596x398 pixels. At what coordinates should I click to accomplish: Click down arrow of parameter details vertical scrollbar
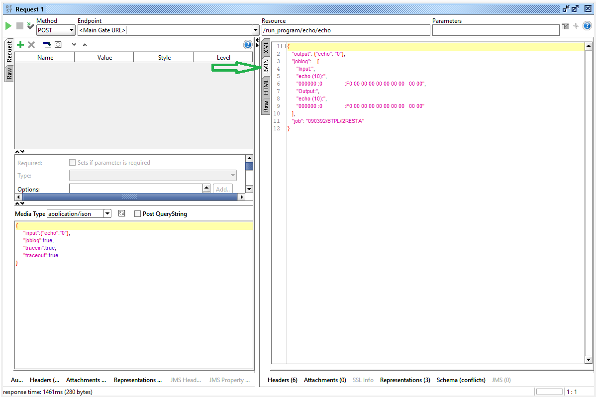click(249, 189)
